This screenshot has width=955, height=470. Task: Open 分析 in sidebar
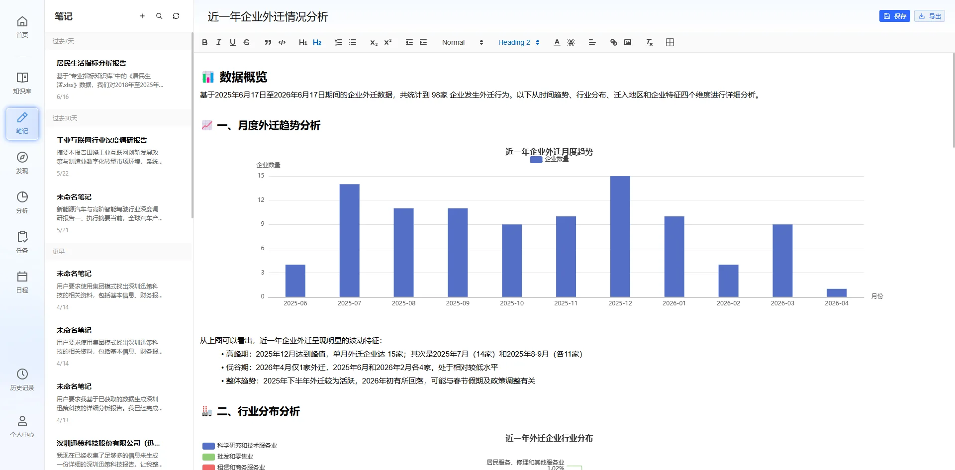pyautogui.click(x=22, y=202)
